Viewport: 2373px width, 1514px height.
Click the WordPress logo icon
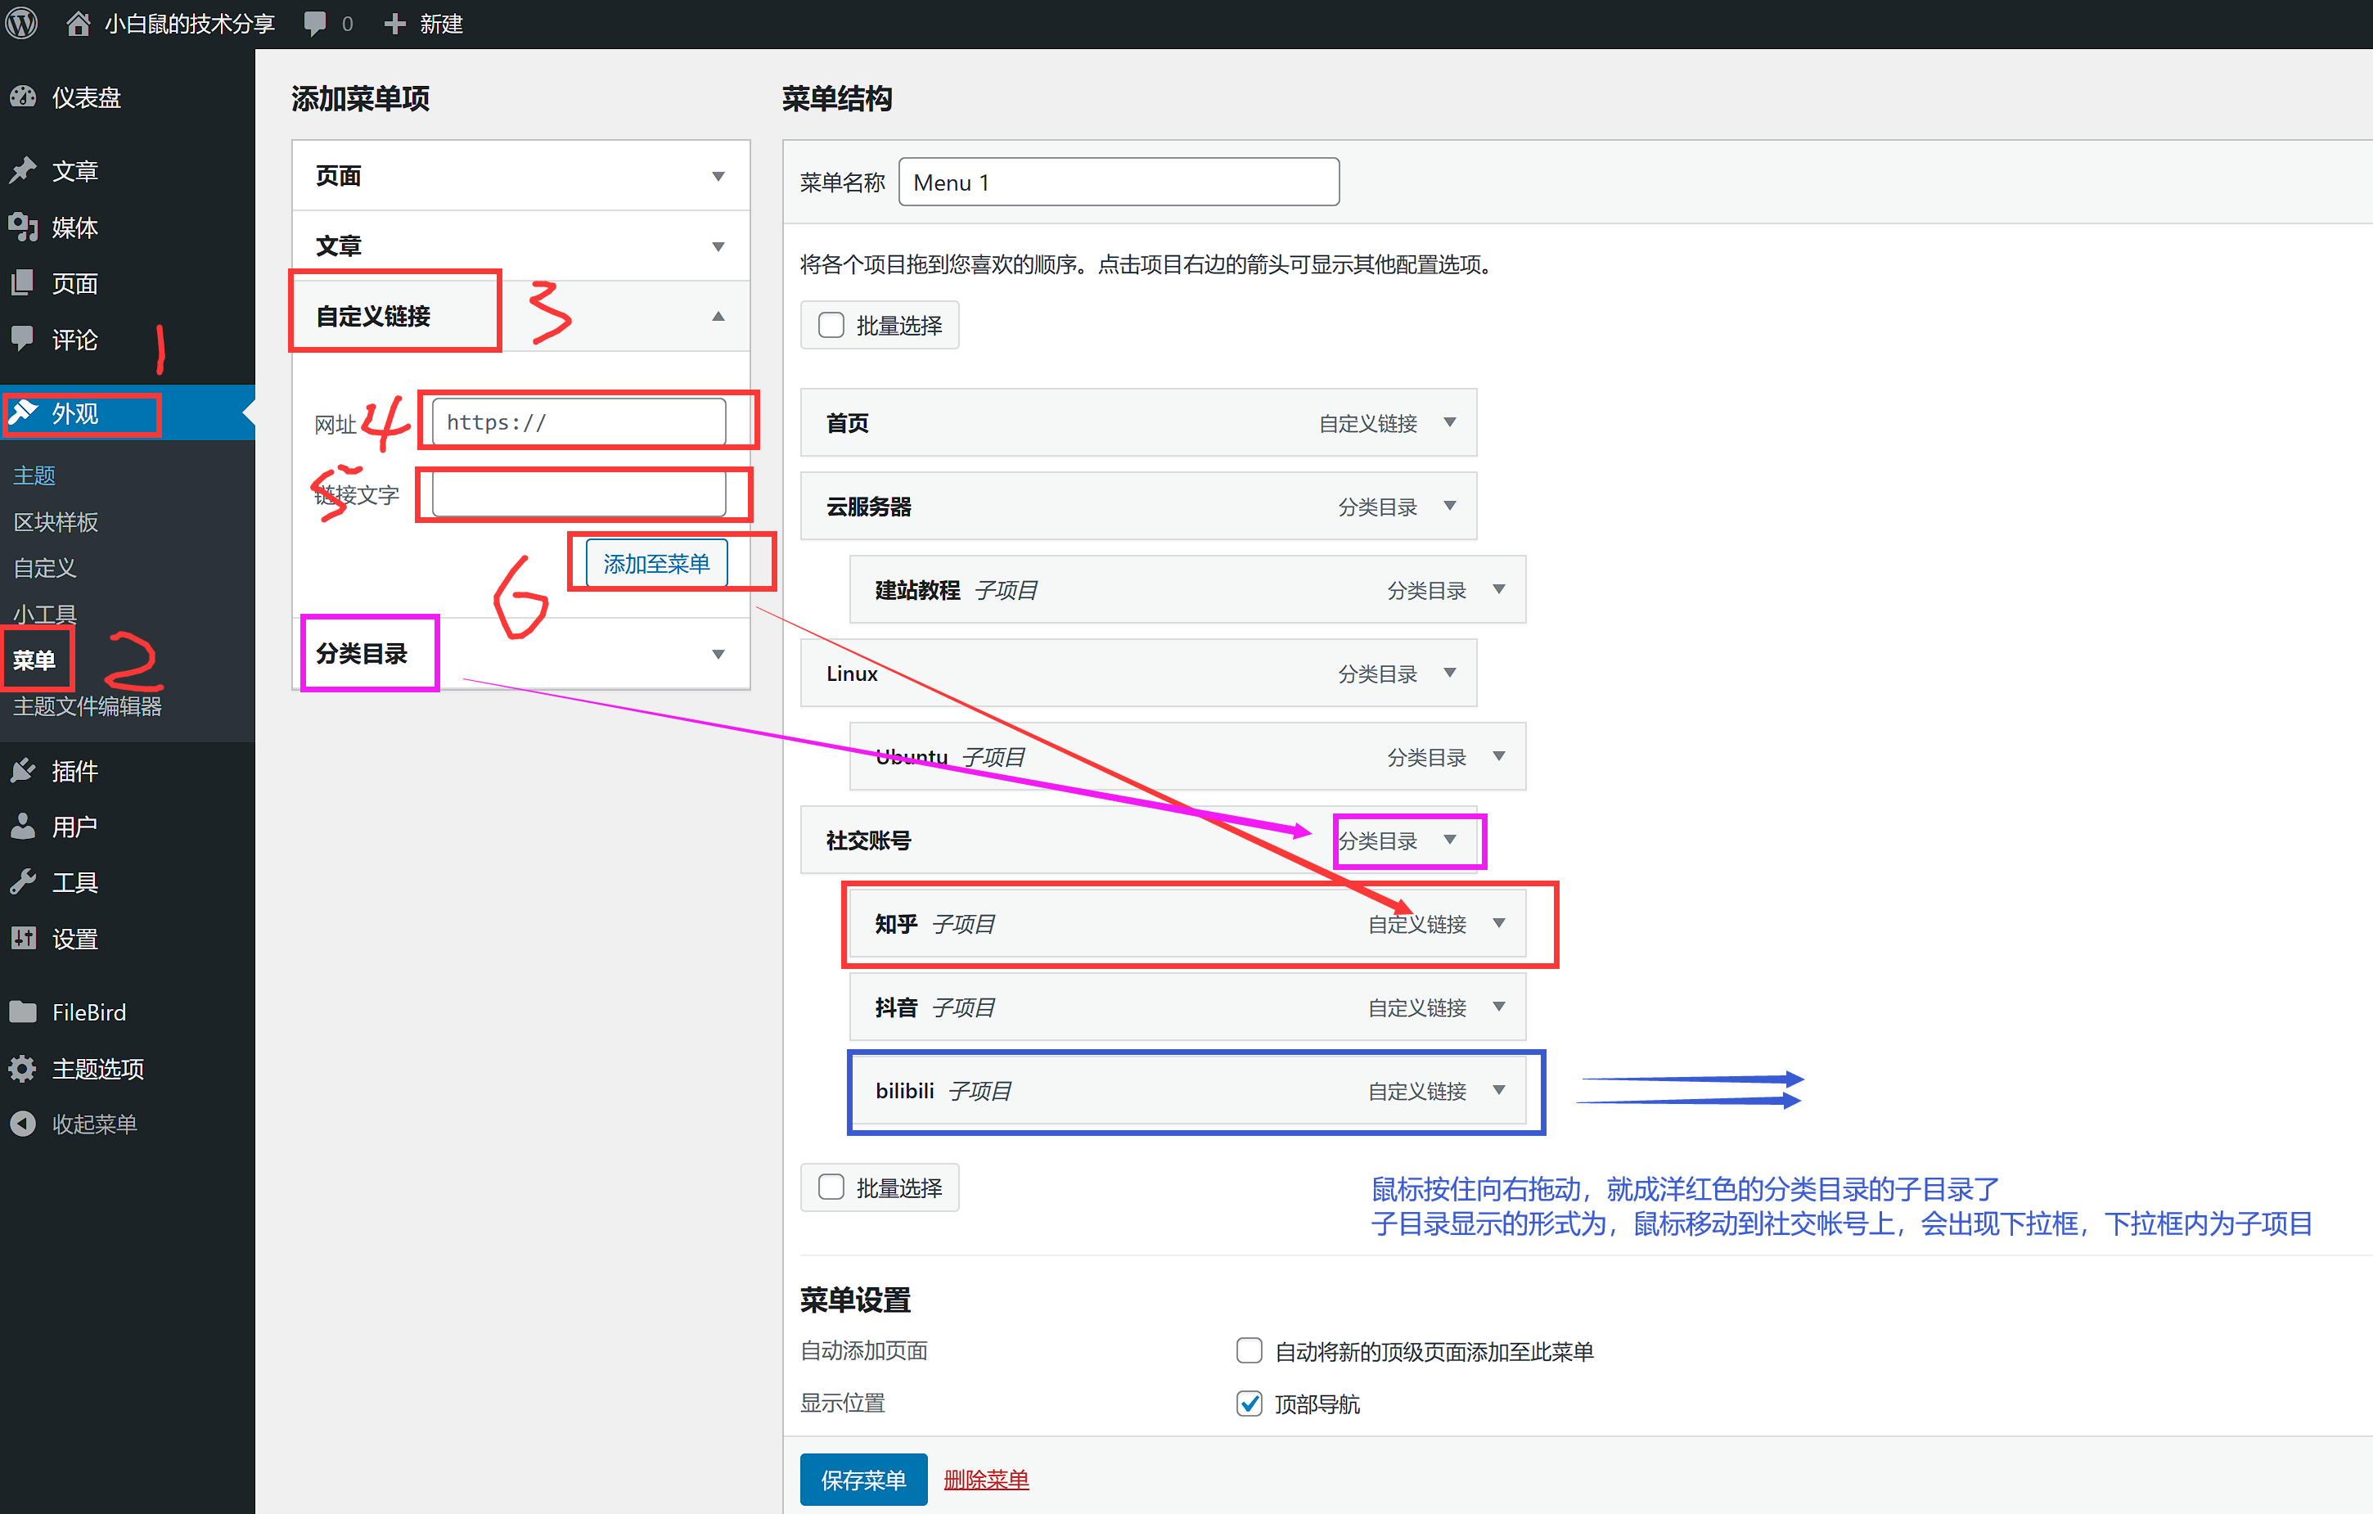point(21,23)
